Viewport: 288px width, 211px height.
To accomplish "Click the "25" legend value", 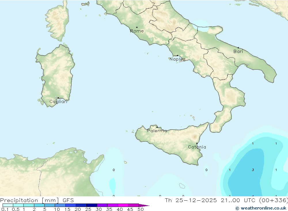I will click(88, 209).
